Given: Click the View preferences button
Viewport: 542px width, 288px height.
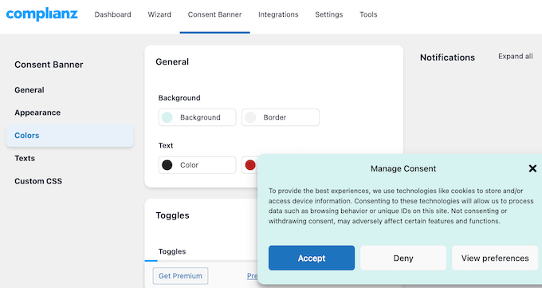Looking at the screenshot, I should 495,258.
